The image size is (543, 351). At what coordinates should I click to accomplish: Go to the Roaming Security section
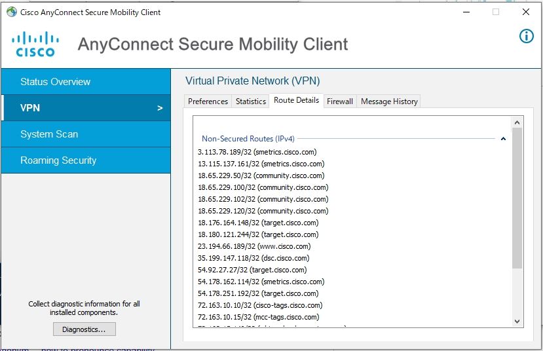[86, 160]
